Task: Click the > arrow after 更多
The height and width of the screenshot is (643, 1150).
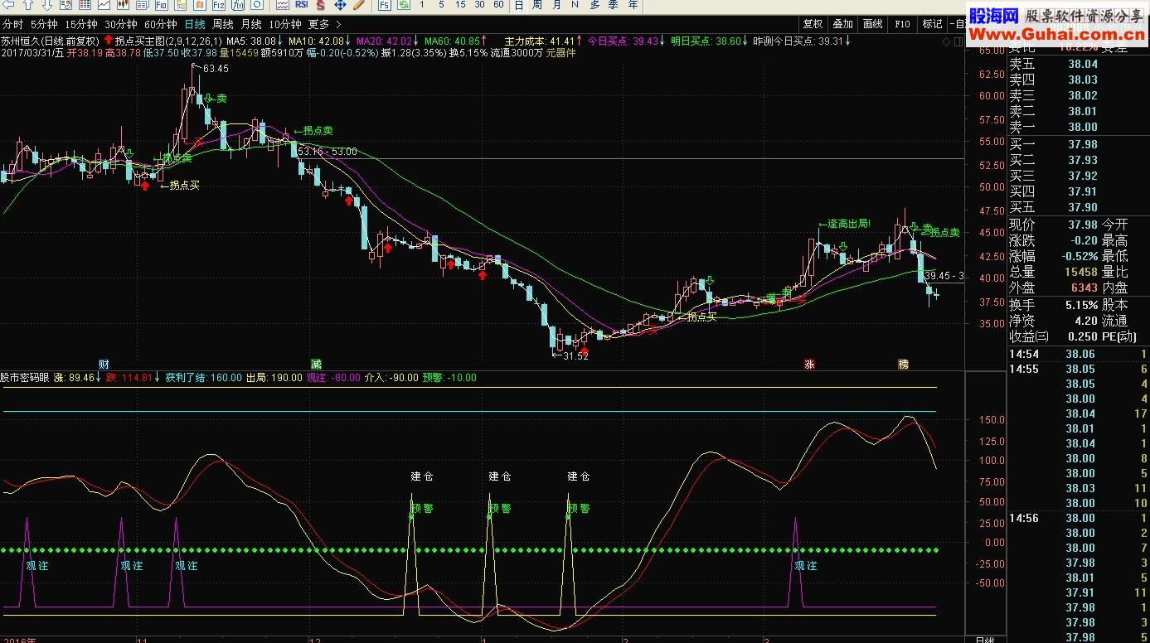Action: pos(338,24)
